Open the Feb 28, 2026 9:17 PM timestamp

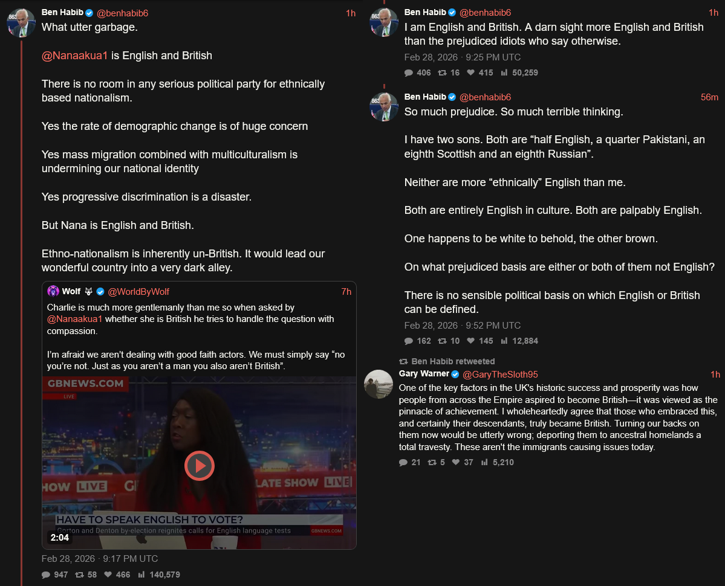(100, 559)
